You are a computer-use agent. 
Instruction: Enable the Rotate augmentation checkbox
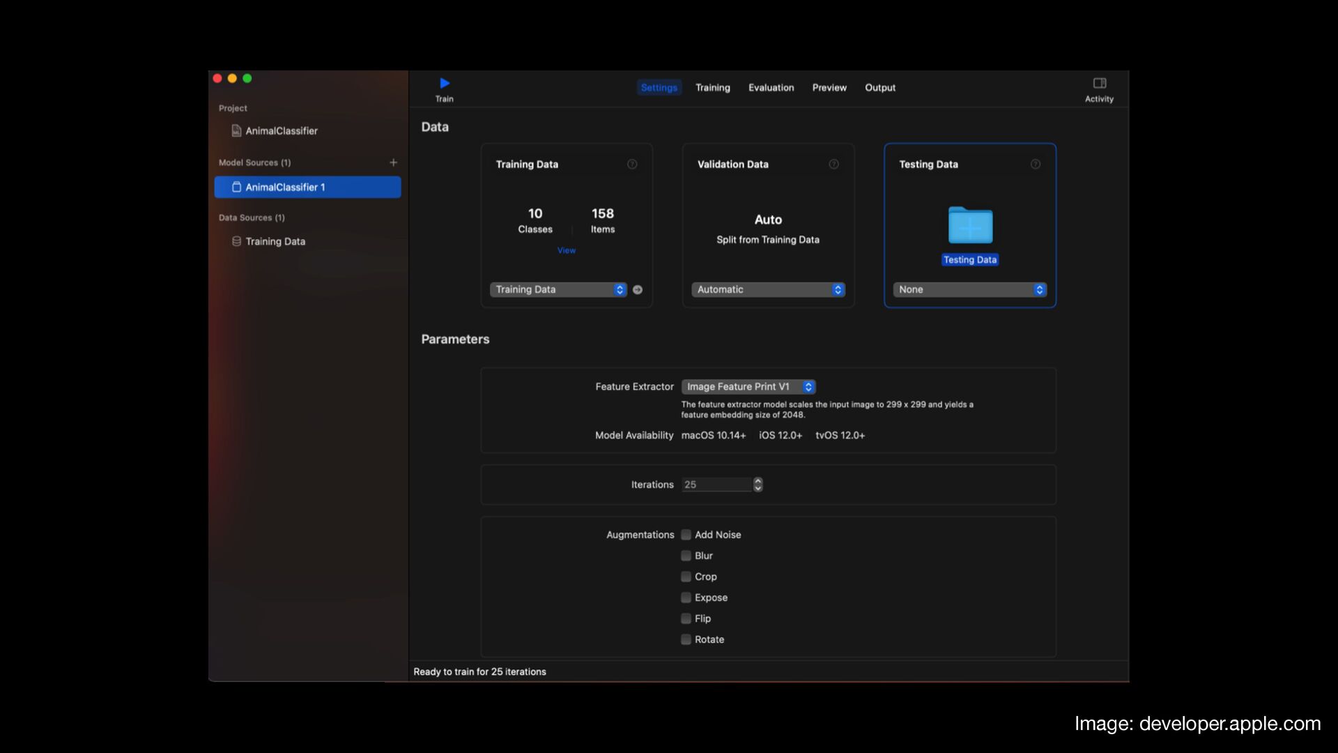tap(686, 639)
